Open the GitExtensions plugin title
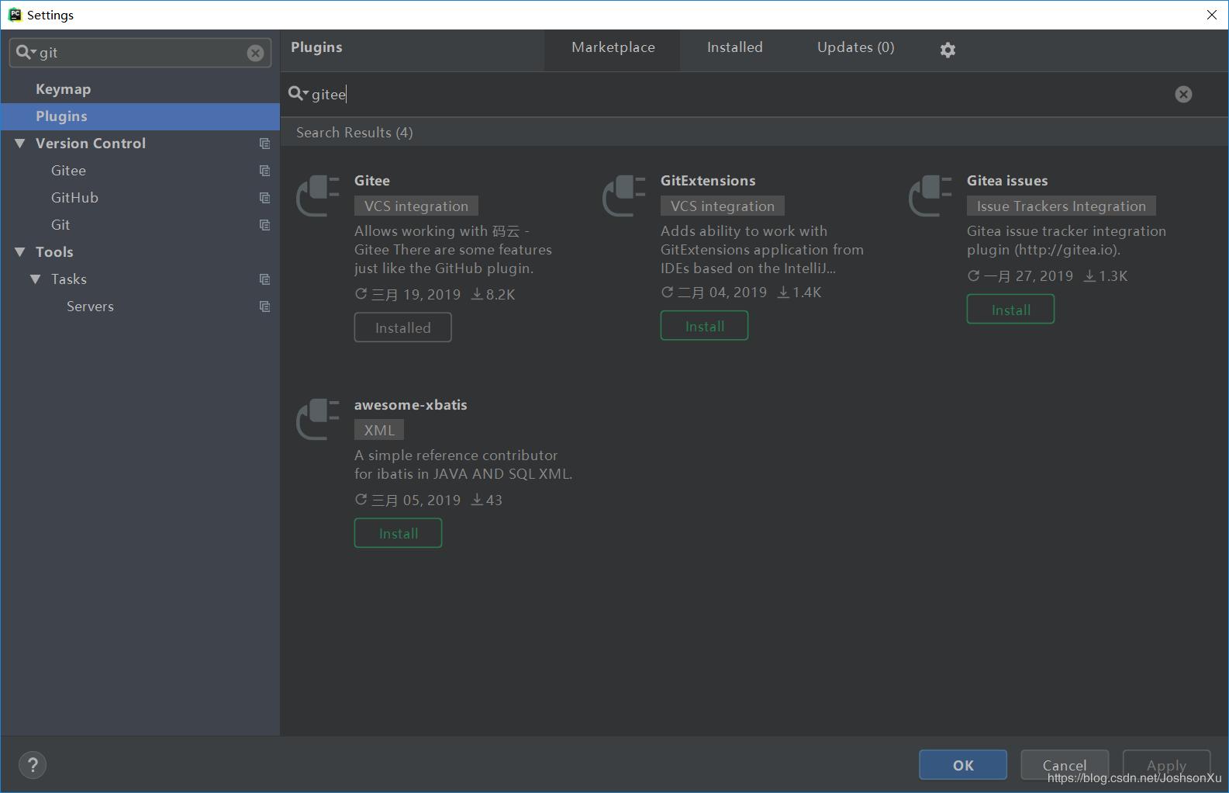Screen dimensions: 1229x793 tap(708, 181)
